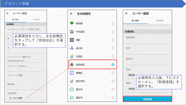Screen dimensions: 186x105
Task: Open the タップして選択 posting destination selector
Action: [x=26, y=98]
